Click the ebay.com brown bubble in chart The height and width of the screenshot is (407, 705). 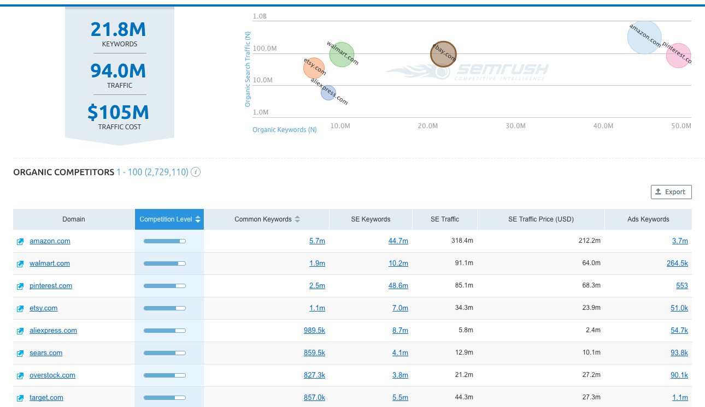tap(443, 54)
